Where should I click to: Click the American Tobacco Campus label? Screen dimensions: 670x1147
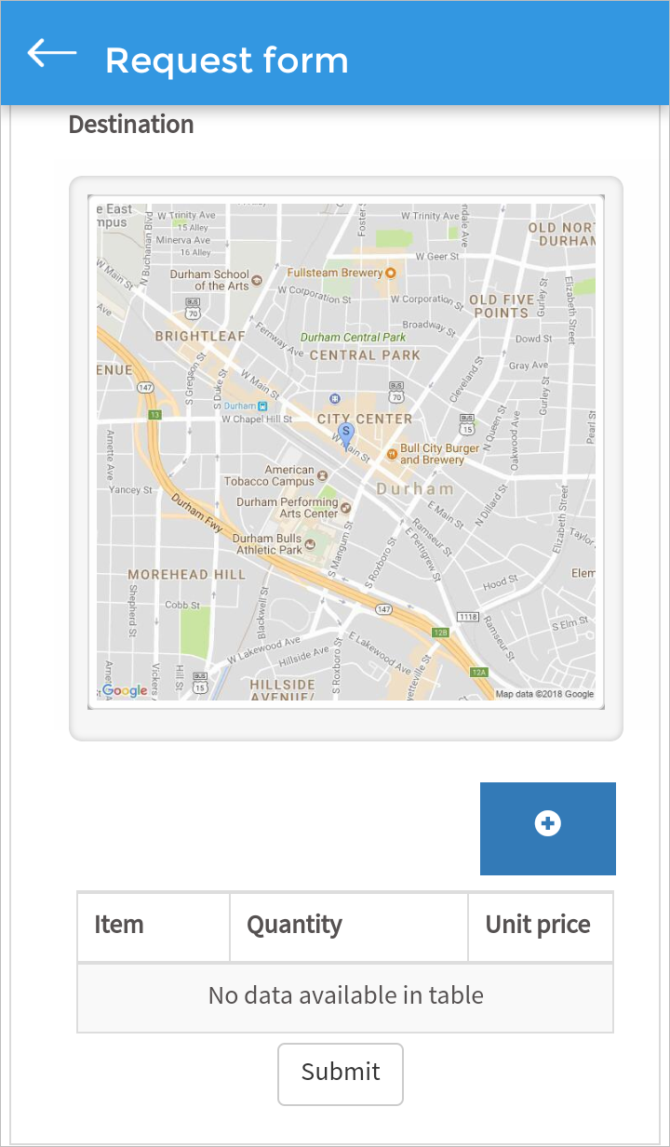click(270, 475)
